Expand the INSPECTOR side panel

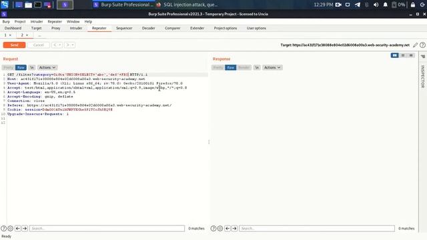coord(423,77)
